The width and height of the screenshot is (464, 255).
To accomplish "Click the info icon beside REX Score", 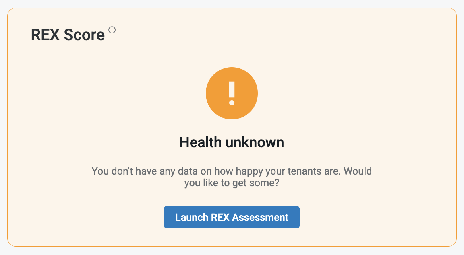I will coord(112,30).
